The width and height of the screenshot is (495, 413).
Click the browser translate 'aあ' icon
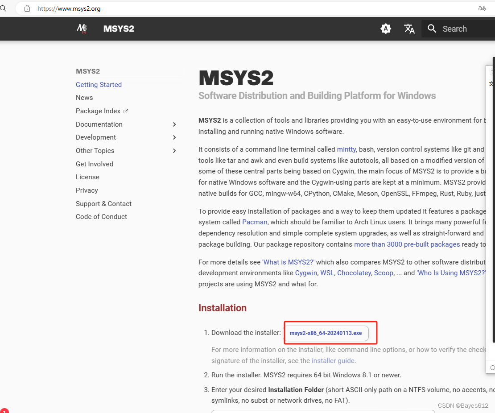pyautogui.click(x=482, y=8)
